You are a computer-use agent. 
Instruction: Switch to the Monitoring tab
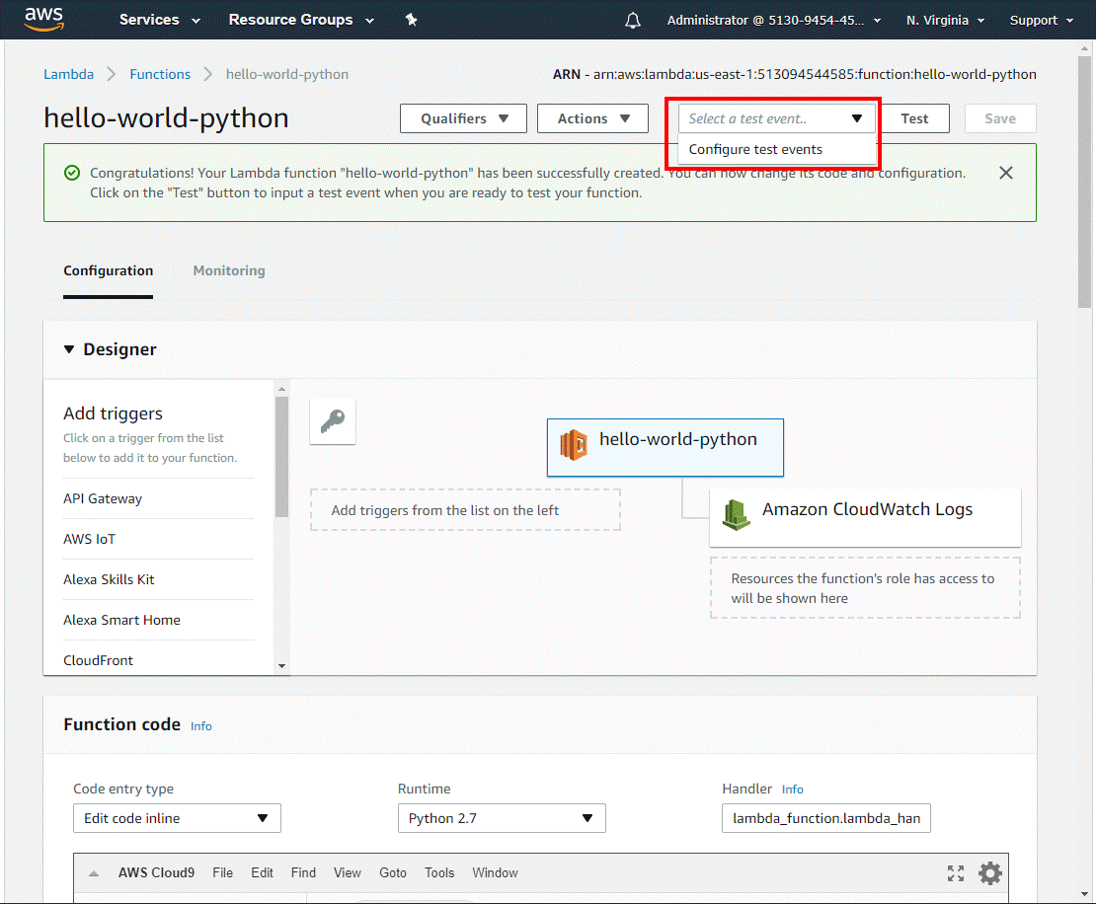tap(228, 271)
